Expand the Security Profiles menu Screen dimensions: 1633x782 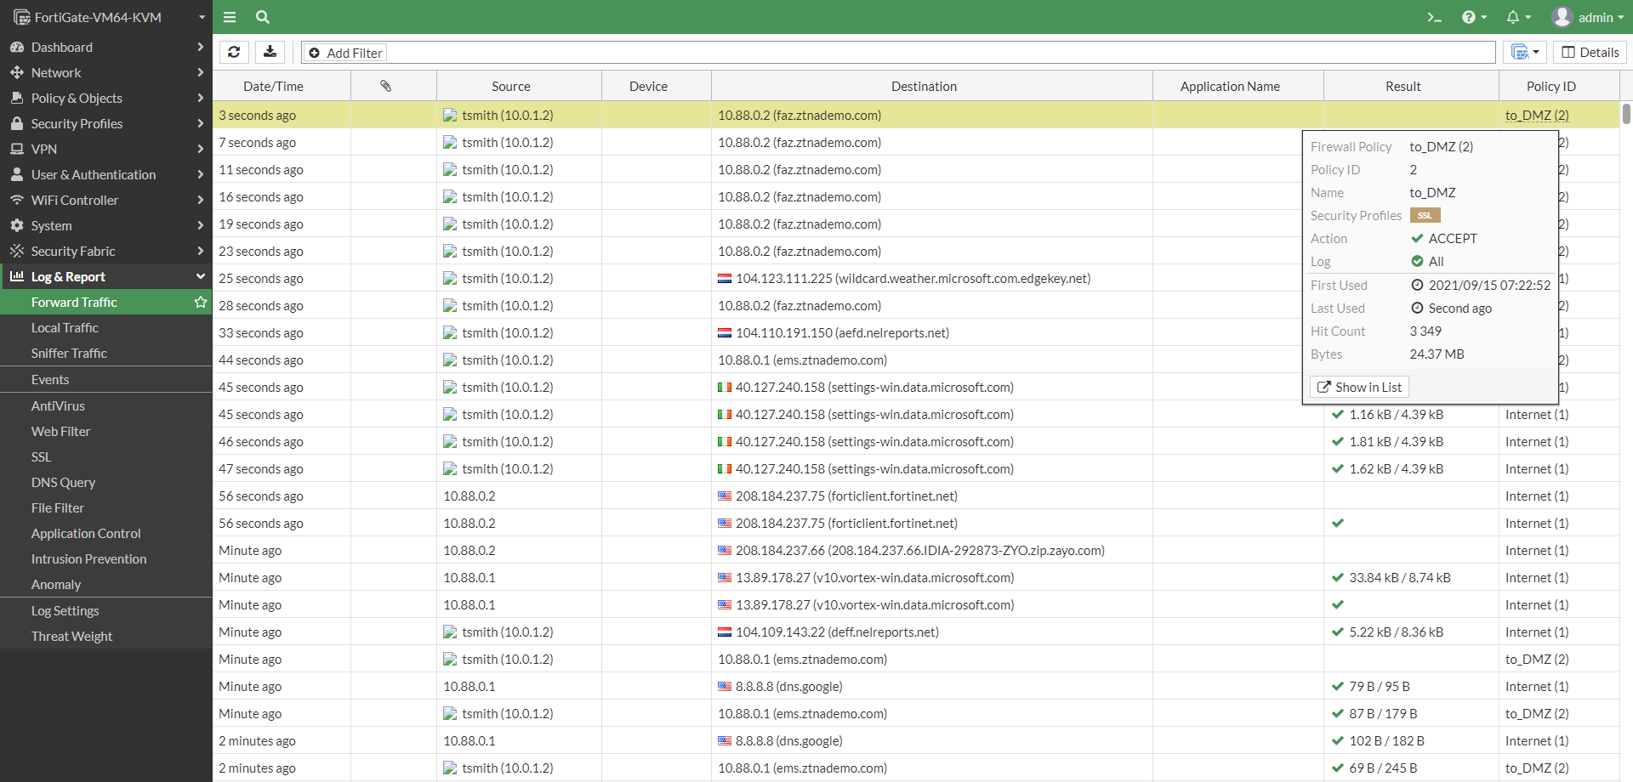coord(106,123)
